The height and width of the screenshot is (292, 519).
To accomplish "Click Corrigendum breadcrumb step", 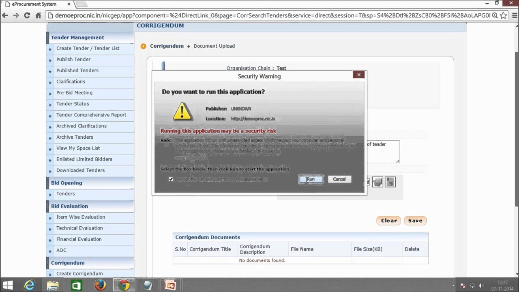I will click(167, 46).
